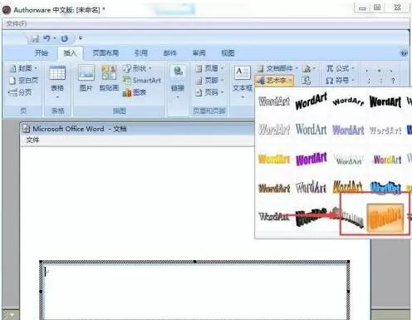The image size is (412, 320).
Task: Click the Save icon in quick access toolbar
Action: tap(35, 38)
